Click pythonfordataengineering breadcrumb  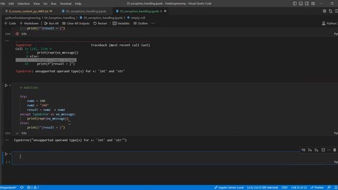click(x=23, y=18)
